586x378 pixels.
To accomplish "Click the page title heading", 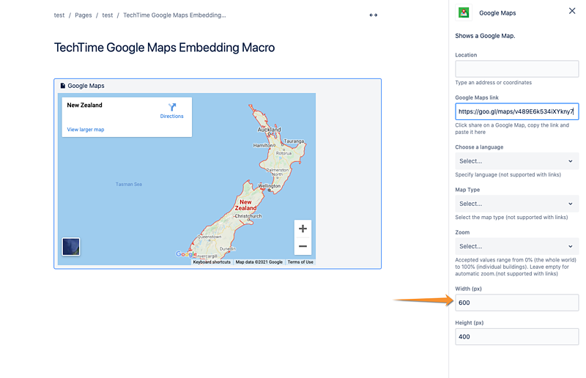I will click(164, 48).
